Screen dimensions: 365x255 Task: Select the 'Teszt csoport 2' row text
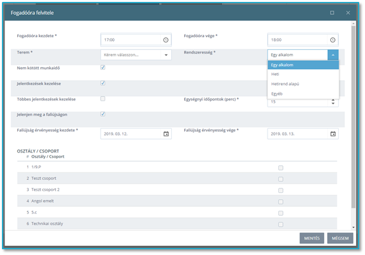point(46,190)
